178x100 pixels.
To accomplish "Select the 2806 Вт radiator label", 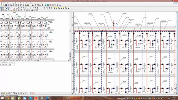I will (x=124, y=48).
